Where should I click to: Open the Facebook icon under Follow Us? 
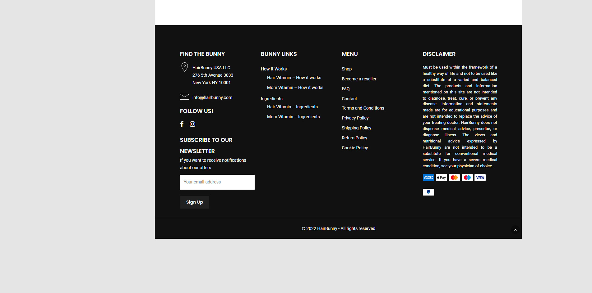(182, 124)
